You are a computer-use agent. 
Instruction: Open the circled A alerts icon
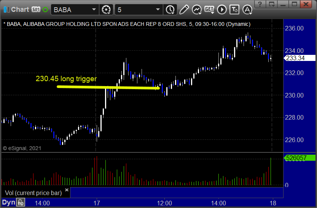247,10
